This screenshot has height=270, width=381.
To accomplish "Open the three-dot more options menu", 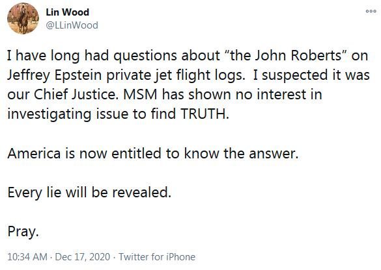I will [x=371, y=11].
